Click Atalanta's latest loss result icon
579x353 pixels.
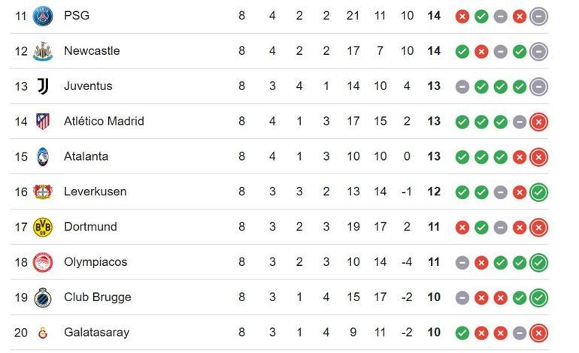coord(538,157)
